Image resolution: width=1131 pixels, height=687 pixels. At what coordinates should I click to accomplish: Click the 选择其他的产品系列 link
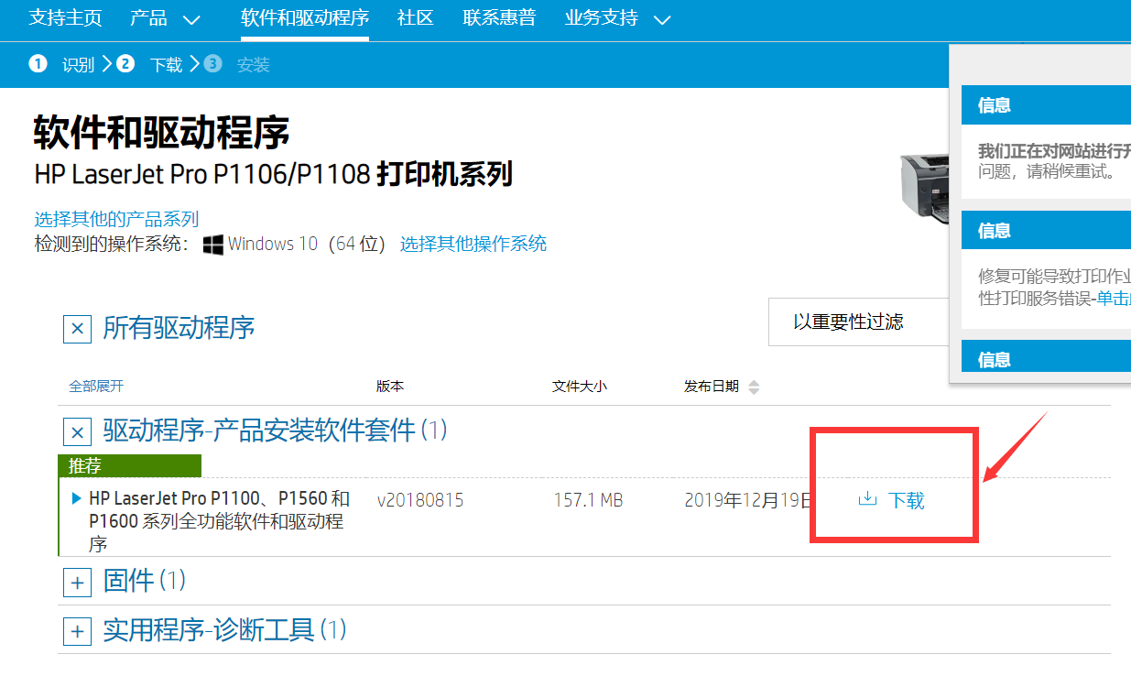tap(116, 219)
